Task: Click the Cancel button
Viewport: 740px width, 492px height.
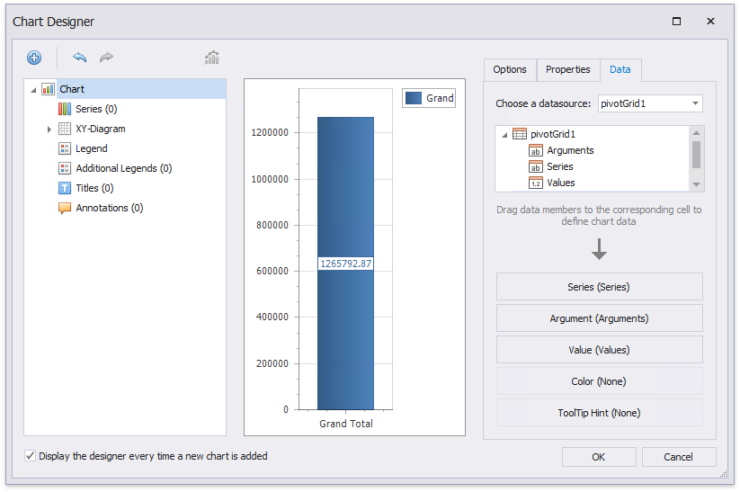Action: tap(678, 457)
